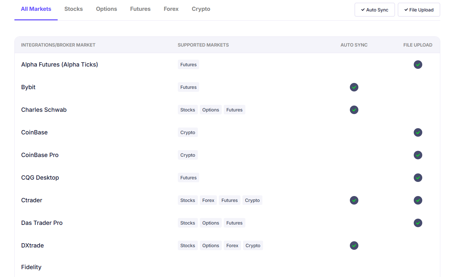
Task: Open the Options tab
Action: (x=106, y=9)
